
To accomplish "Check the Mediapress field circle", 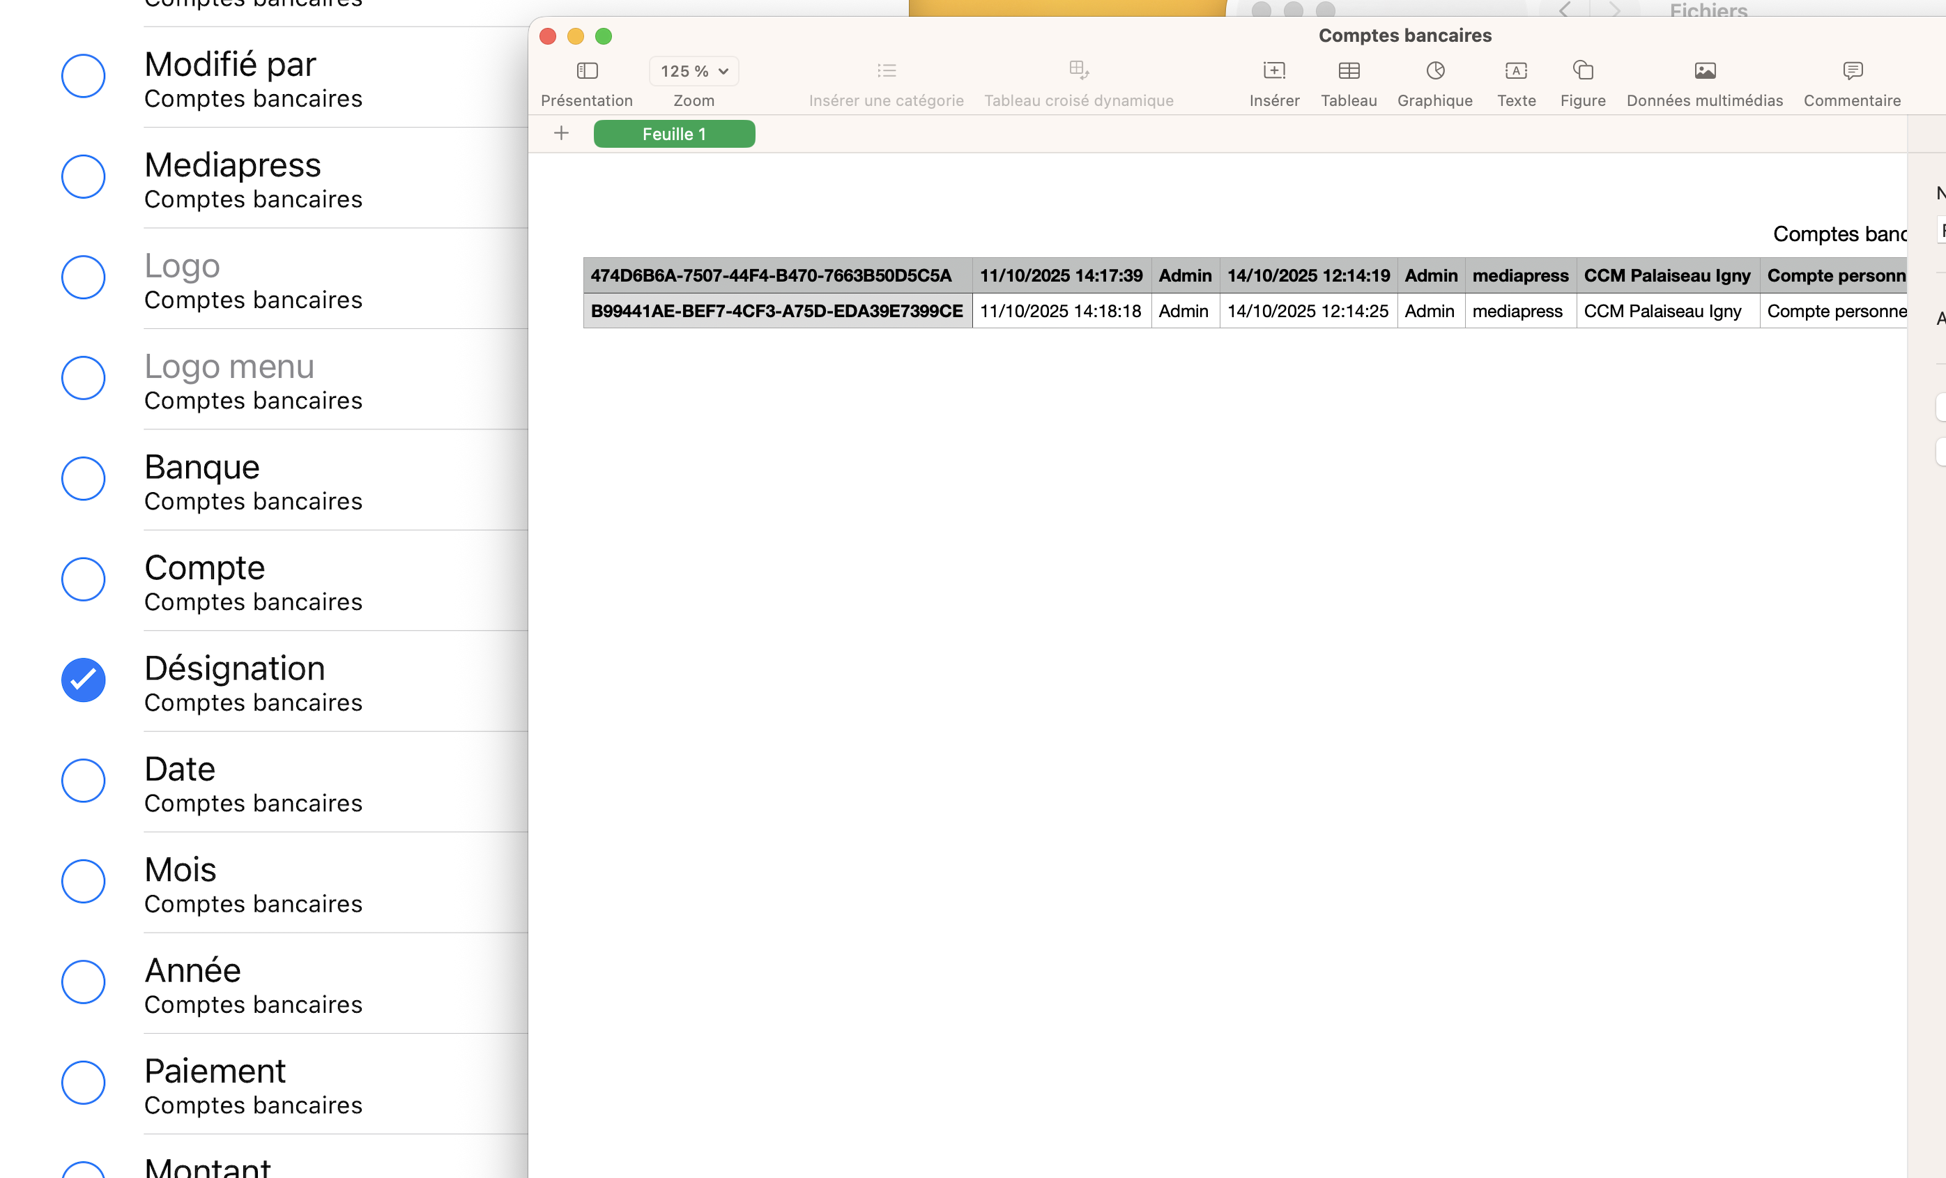I will pyautogui.click(x=84, y=177).
